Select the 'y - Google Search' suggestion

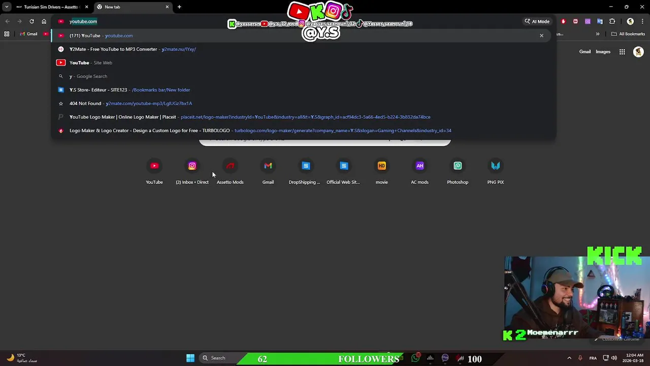pos(303,76)
